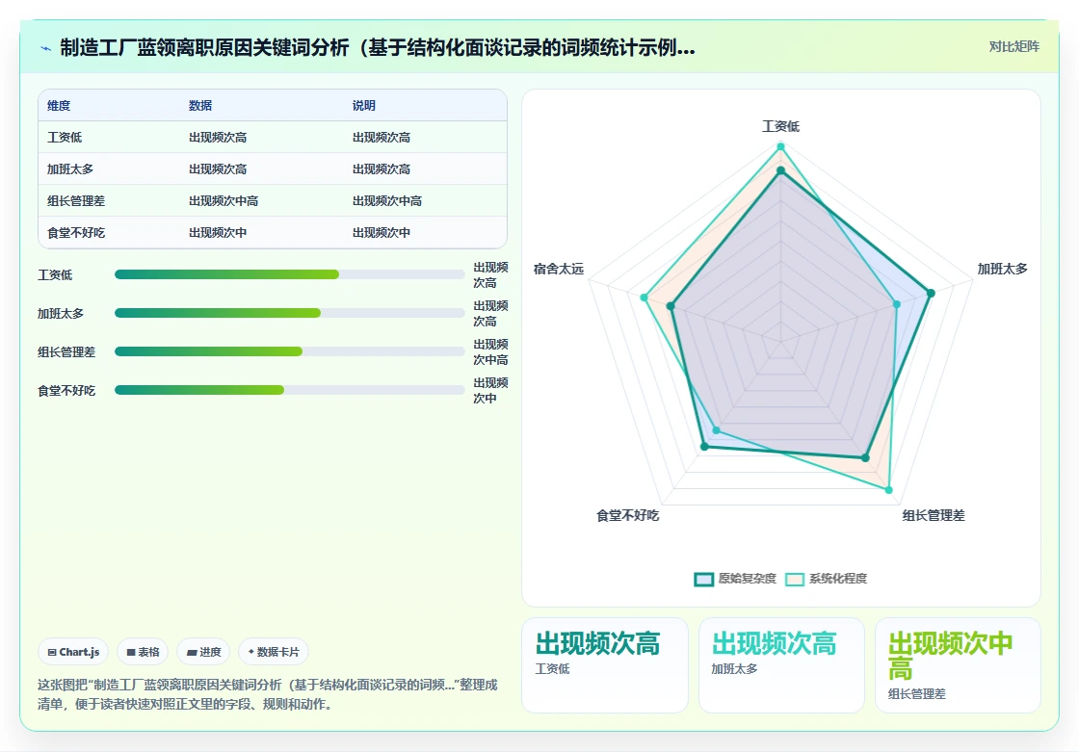The width and height of the screenshot is (1079, 752).
Task: Toggle the 原始复杂度 legend swatch
Action: tap(703, 580)
